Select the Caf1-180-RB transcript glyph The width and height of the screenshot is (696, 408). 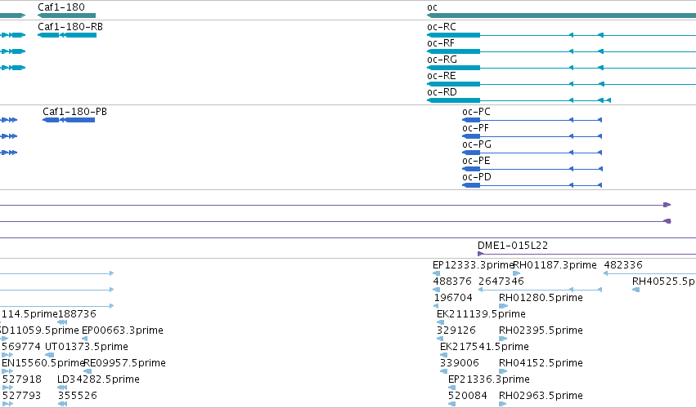tap(67, 35)
